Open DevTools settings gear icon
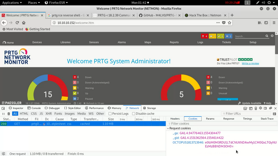Viewport: 278px width, 156px height. [261, 108]
